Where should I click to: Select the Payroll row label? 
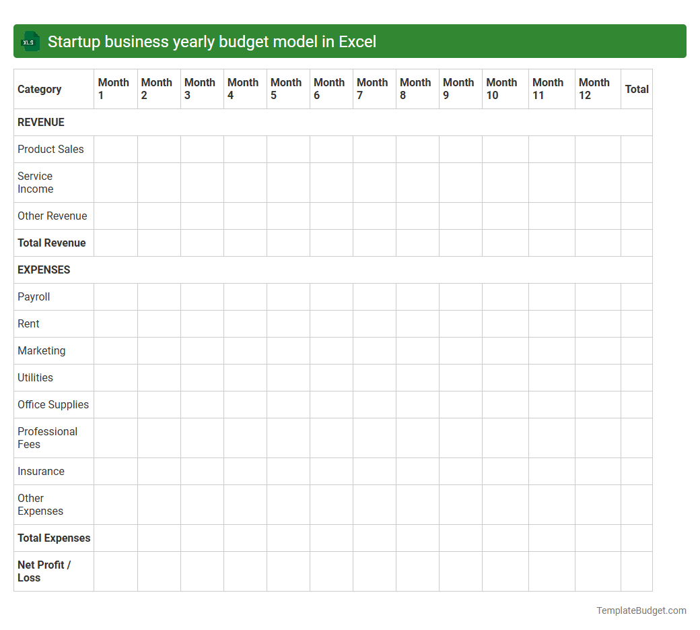(34, 296)
